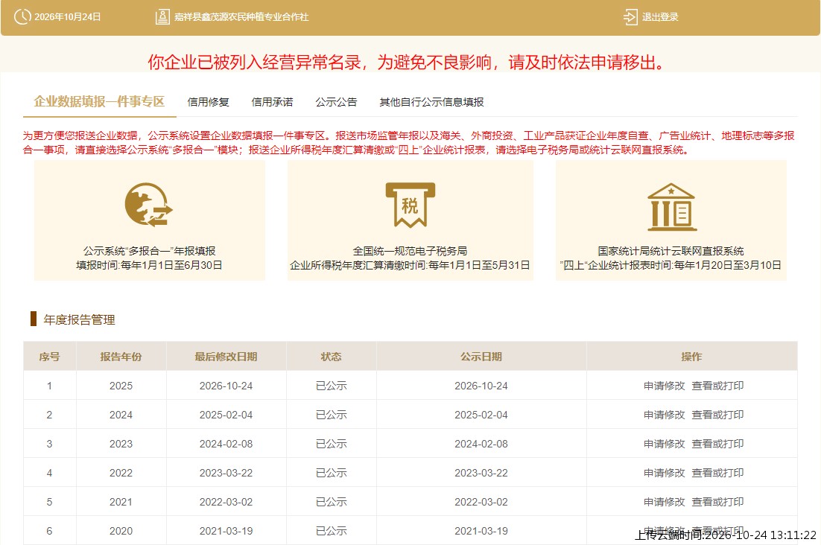This screenshot has width=821, height=545.
Task: Click 查看或打印 for the 2024 report
Action: tap(718, 415)
